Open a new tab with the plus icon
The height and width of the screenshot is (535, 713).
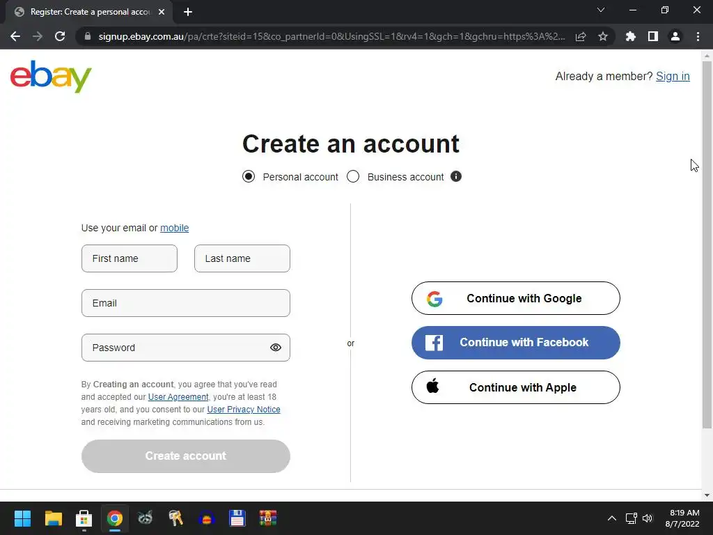pos(188,12)
